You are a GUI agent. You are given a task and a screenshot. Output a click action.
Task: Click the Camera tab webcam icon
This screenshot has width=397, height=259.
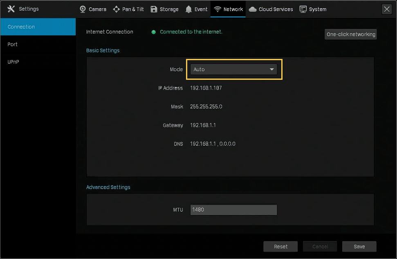click(x=83, y=9)
